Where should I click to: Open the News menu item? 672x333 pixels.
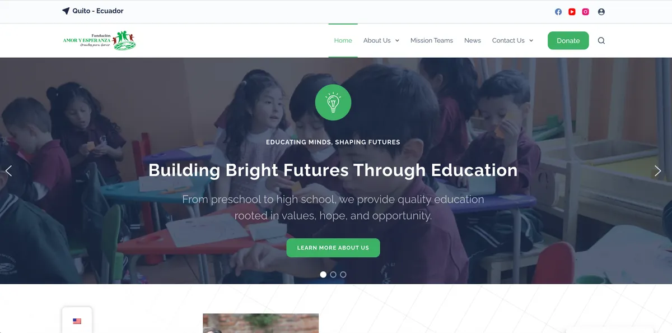473,40
